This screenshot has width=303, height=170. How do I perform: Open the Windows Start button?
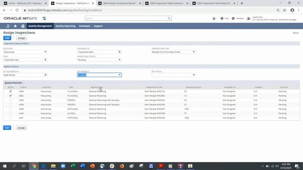coord(5,166)
